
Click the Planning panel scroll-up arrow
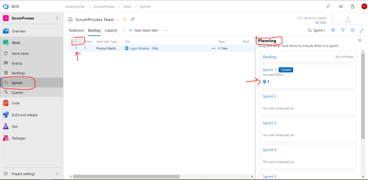[x=363, y=51]
